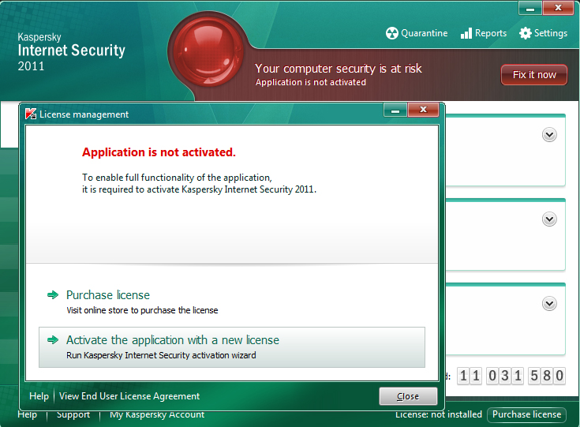Click the License management title text

pos(84,114)
